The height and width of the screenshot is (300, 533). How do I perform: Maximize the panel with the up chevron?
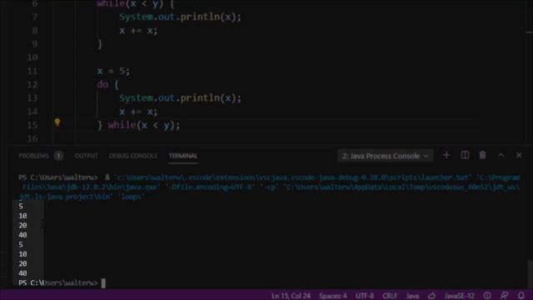(501, 156)
